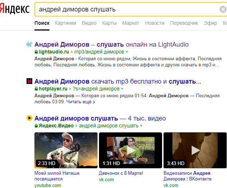
Task: Click Читать ещё link
Action: (x=81, y=102)
